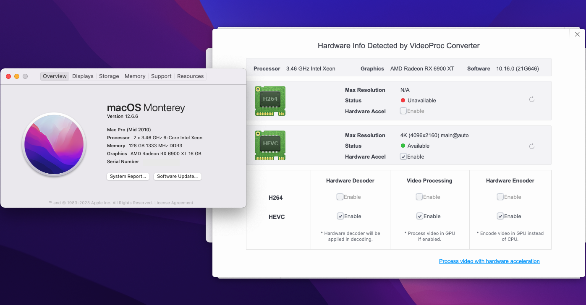This screenshot has height=305, width=586.
Task: Click the 'macOS Monterey' heading
Action: point(146,108)
